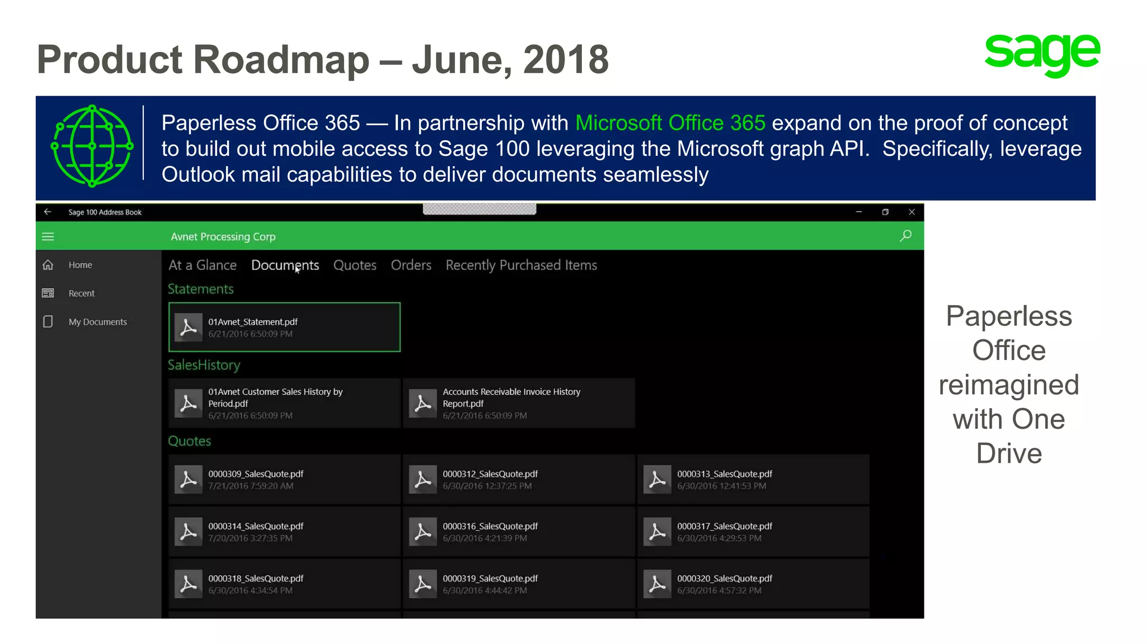Click PDF icon for 0000318_SalesQuote.pdf
Image resolution: width=1146 pixels, height=644 pixels.
point(188,584)
